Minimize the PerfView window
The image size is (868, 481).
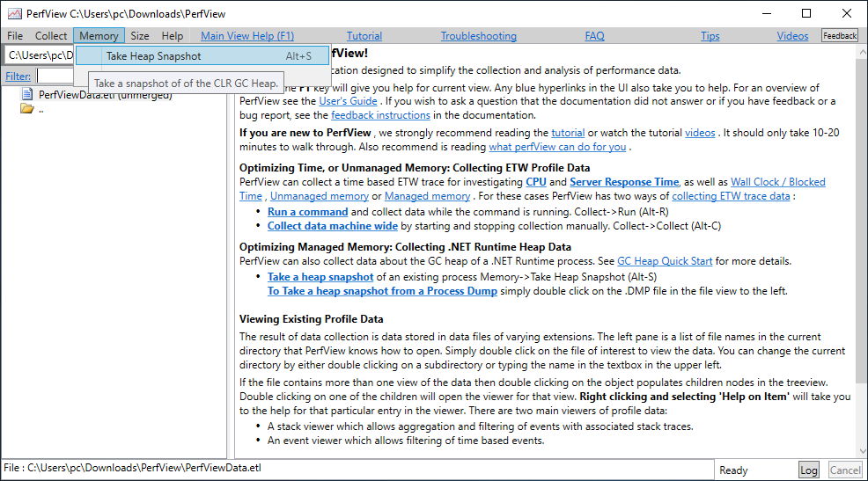pos(767,14)
